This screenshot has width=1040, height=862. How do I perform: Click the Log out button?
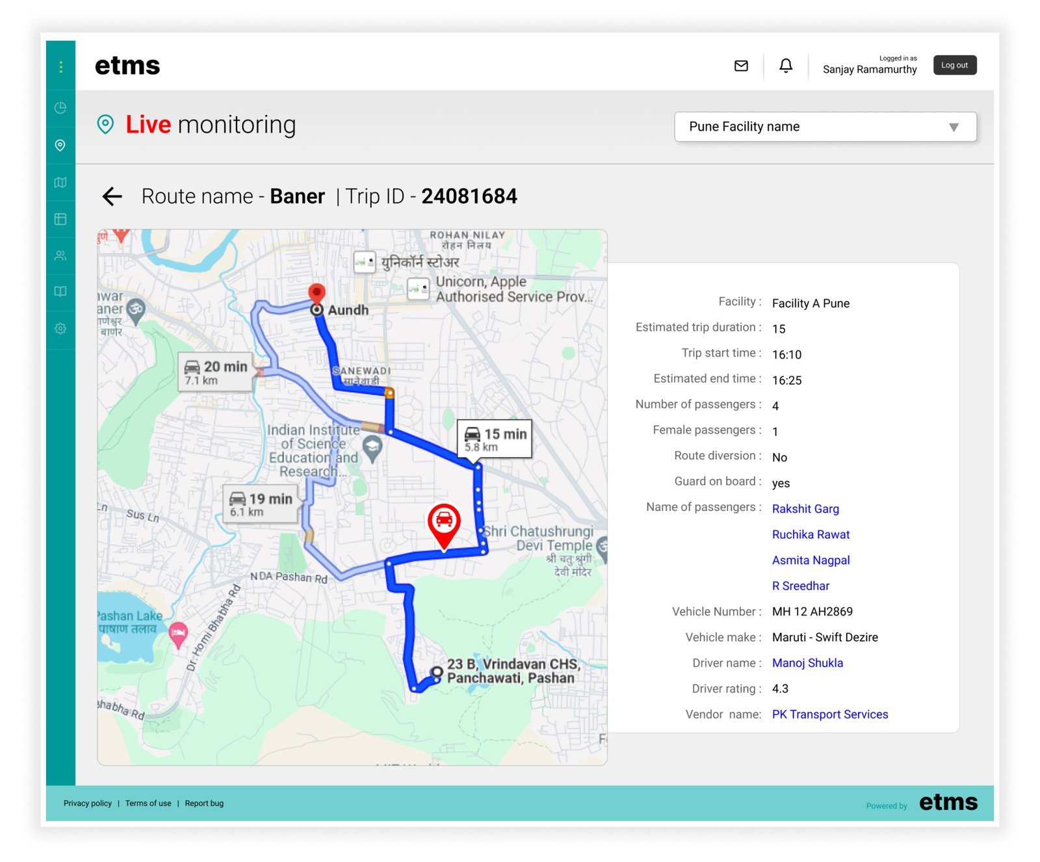coord(954,65)
